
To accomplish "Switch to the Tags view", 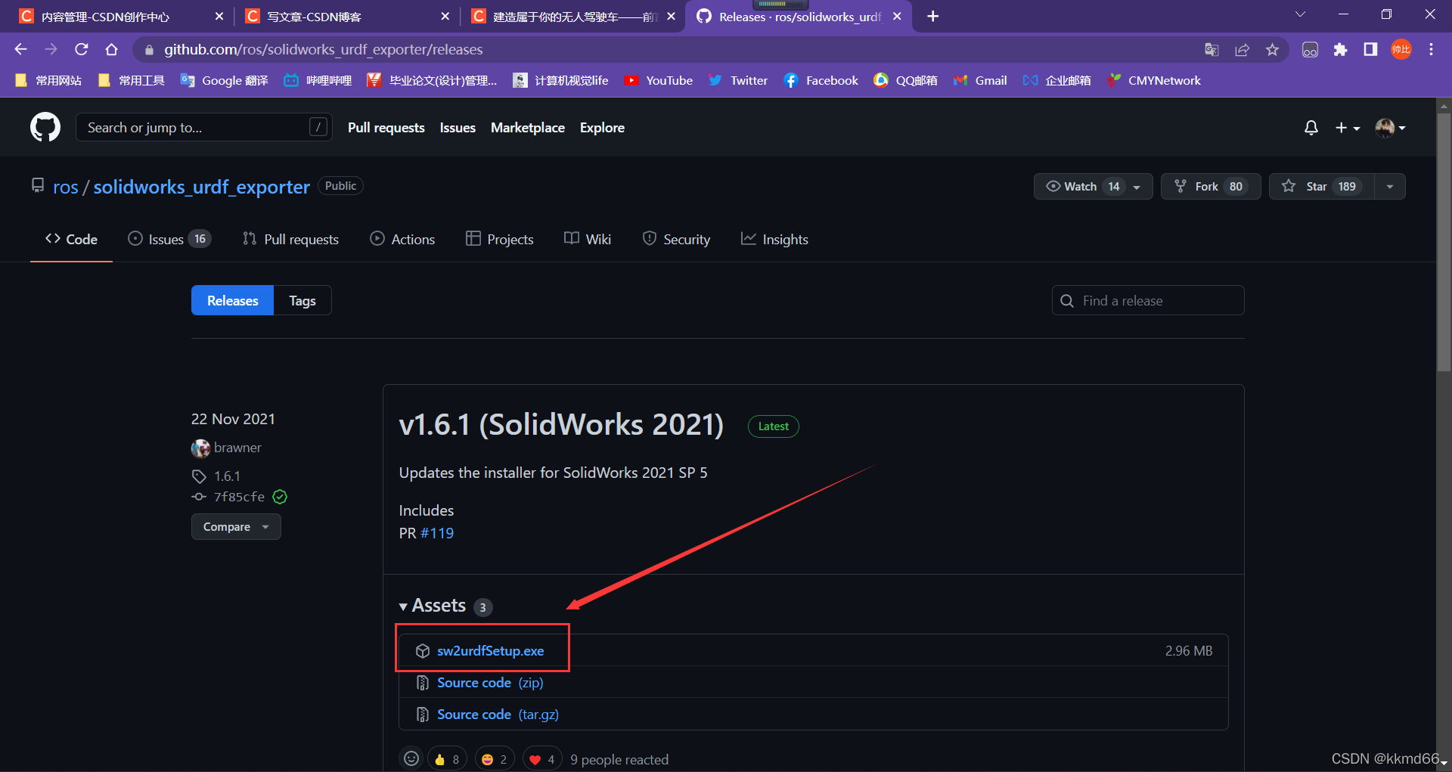I will (302, 300).
